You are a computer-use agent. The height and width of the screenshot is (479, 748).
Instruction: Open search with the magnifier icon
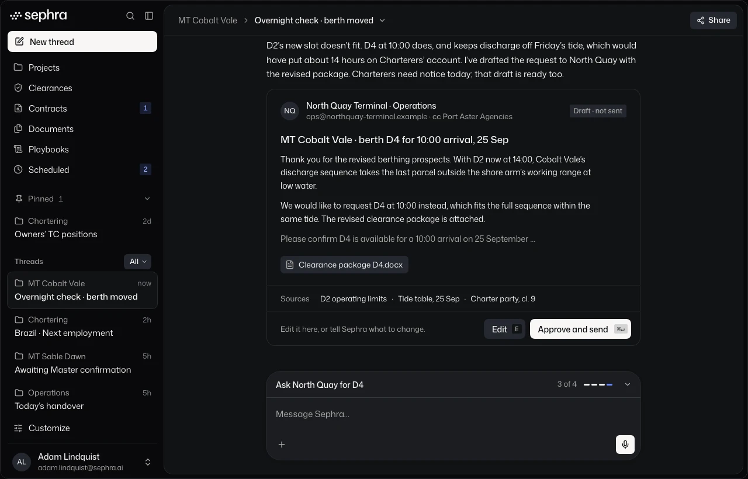pyautogui.click(x=130, y=16)
